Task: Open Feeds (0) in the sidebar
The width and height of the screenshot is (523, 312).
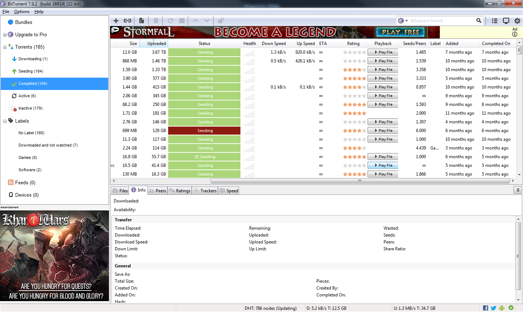Action: click(x=25, y=182)
